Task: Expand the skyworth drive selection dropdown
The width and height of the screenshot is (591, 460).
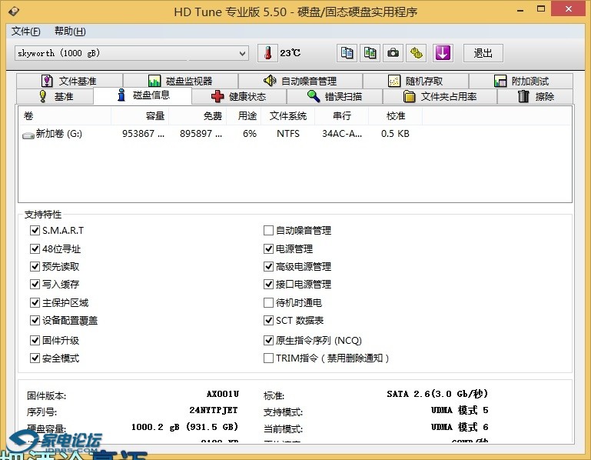Action: [243, 54]
